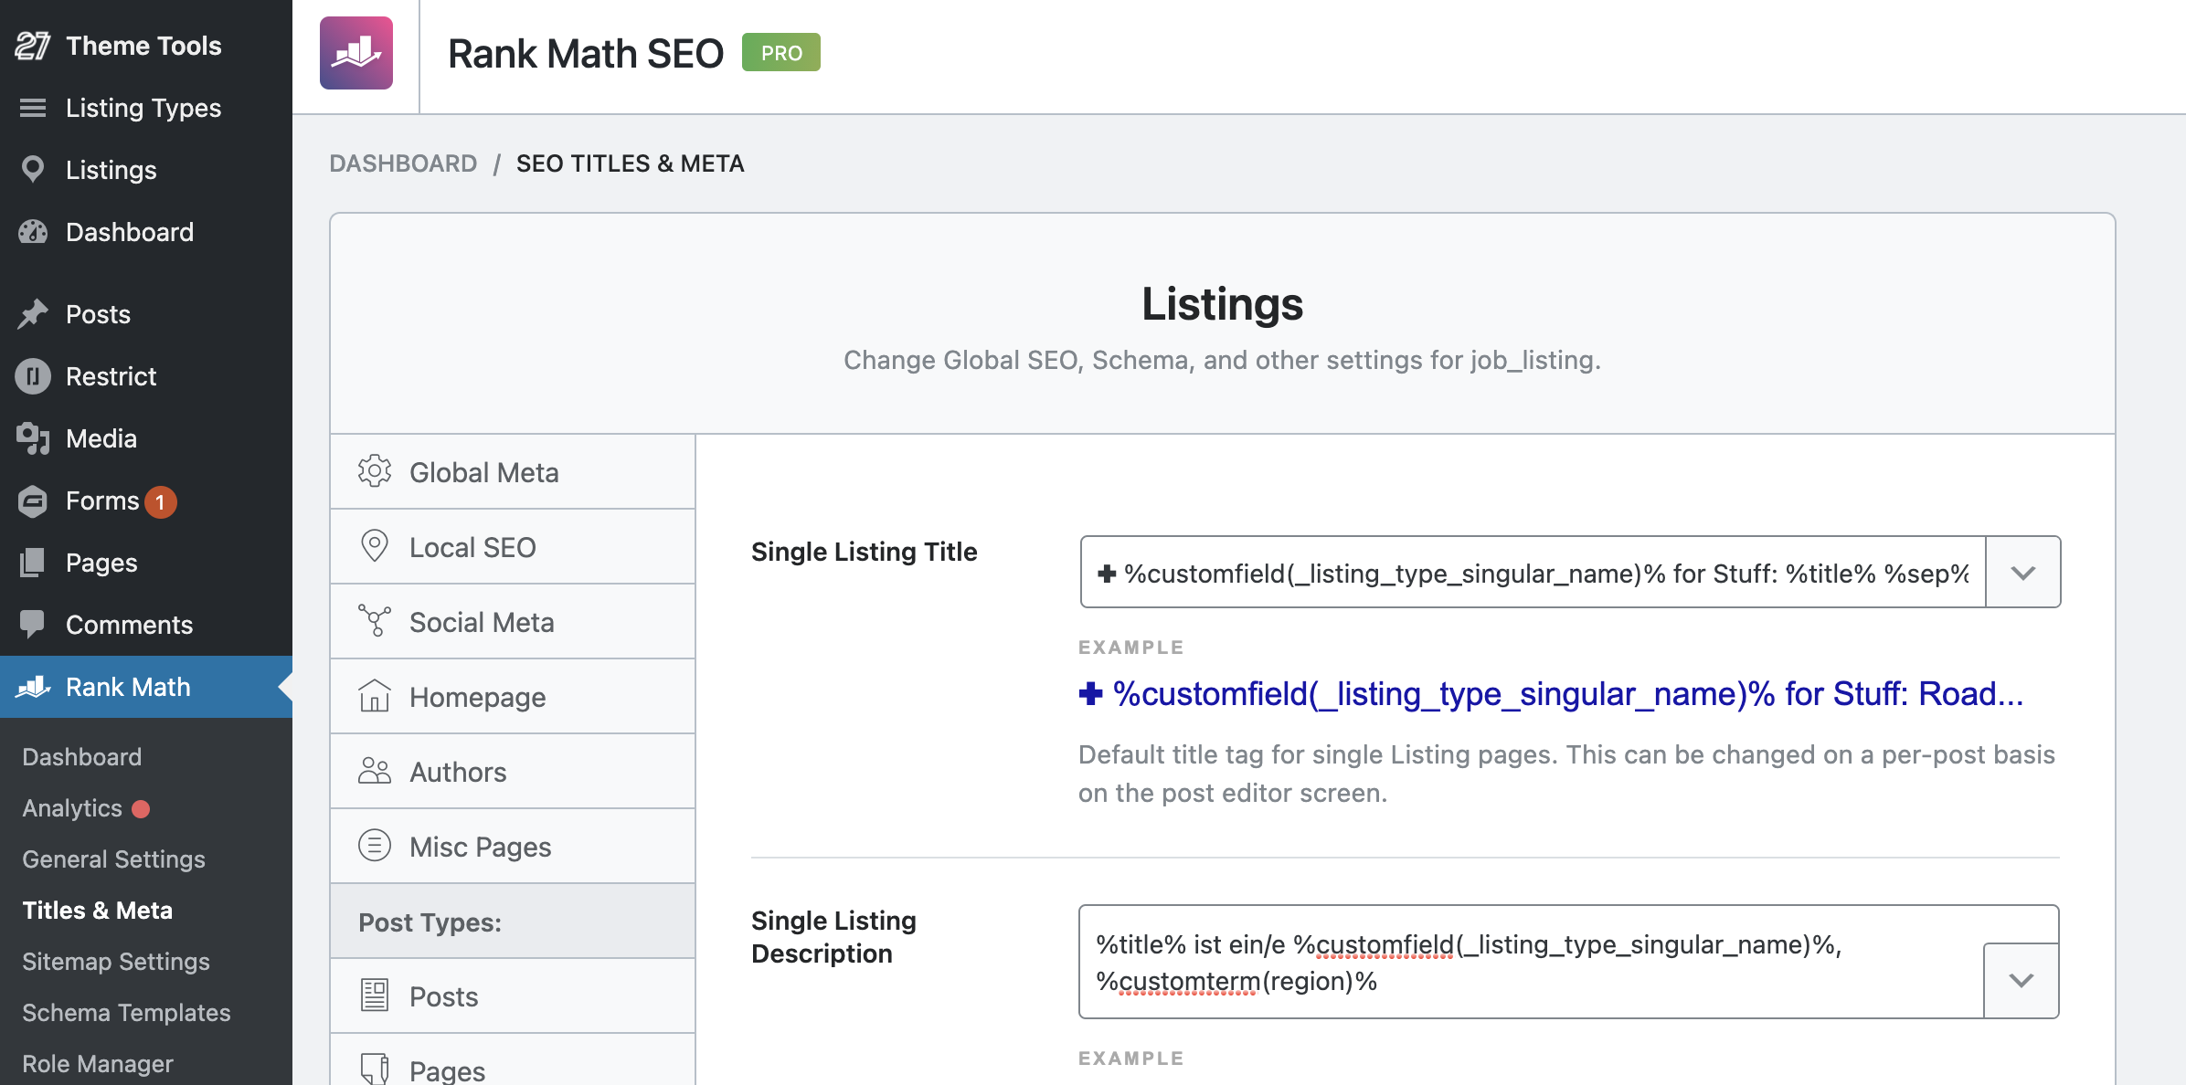Click the PRO badge in the header
Screen dimensions: 2186x1085
pyautogui.click(x=781, y=52)
